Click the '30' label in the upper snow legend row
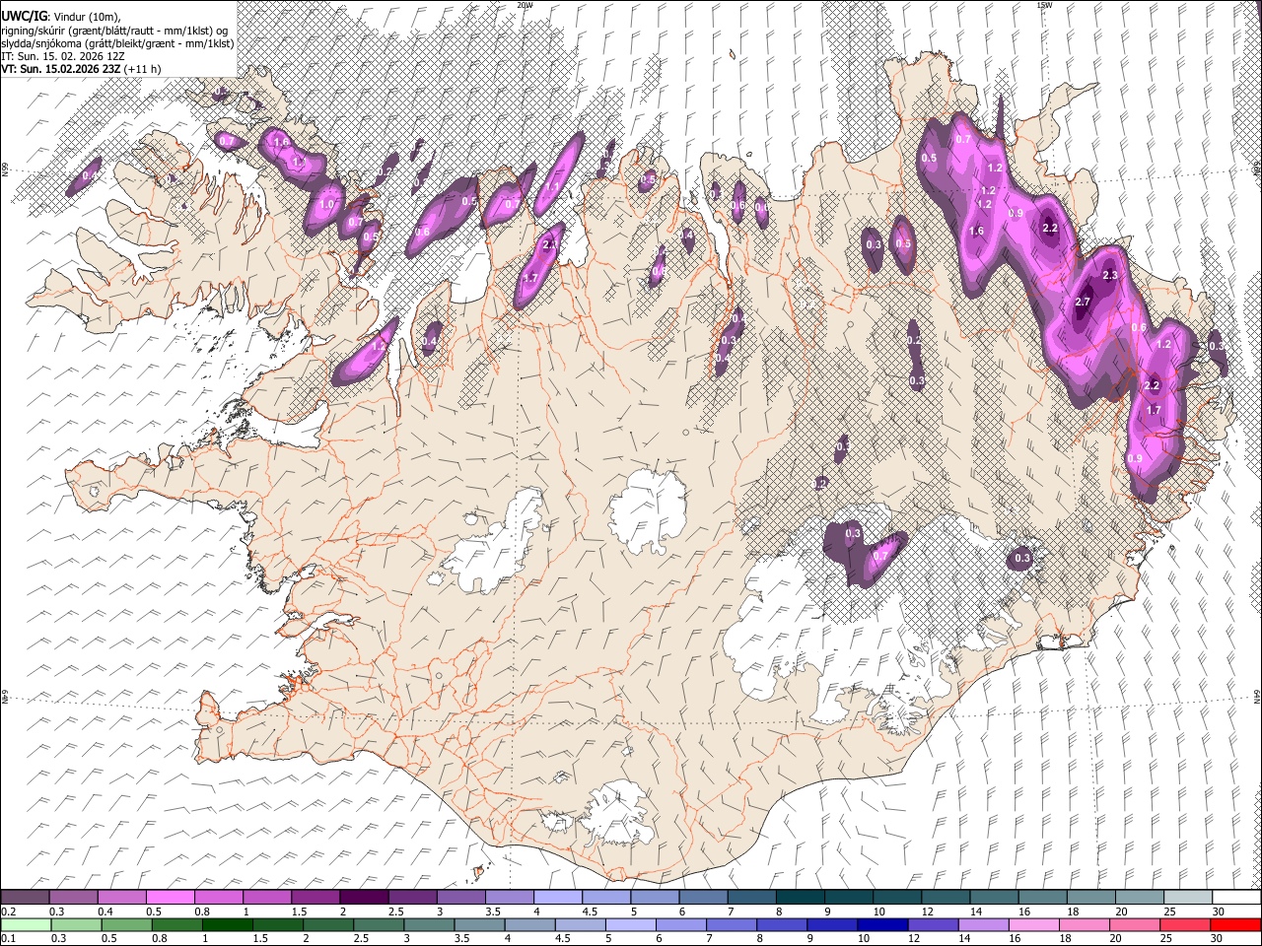1262x946 pixels. point(1218,912)
